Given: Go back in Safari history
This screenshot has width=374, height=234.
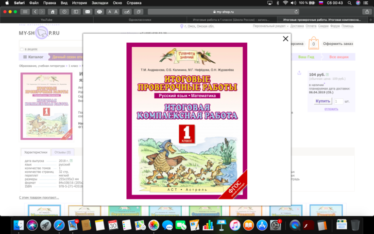Looking at the screenshot, I should (35, 12).
